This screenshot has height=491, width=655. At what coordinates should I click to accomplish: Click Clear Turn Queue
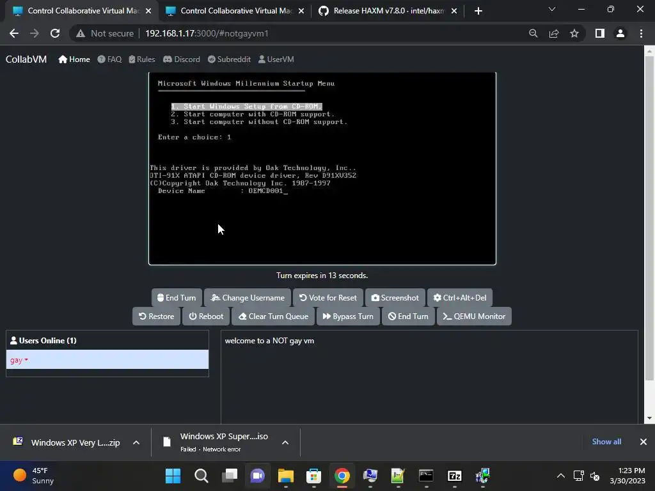273,316
